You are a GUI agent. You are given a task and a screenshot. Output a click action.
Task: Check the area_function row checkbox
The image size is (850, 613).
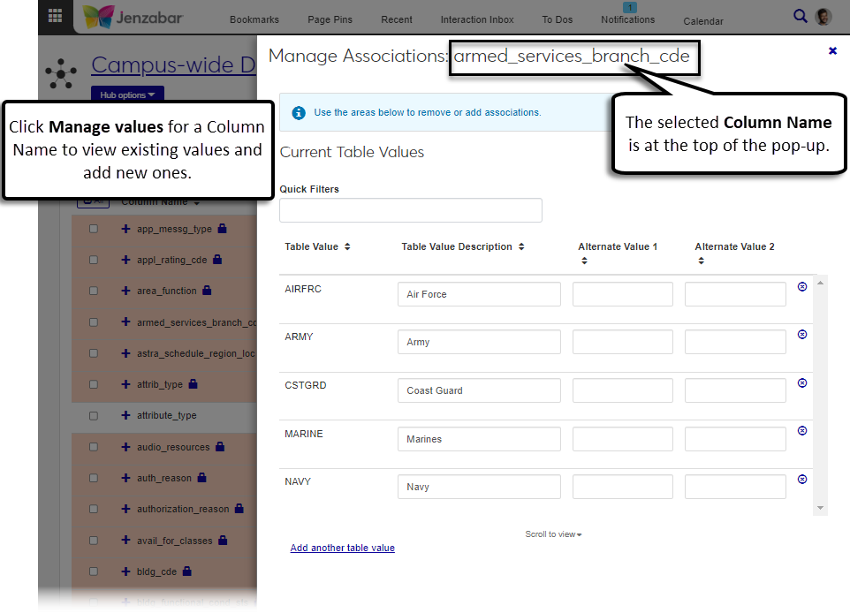(x=94, y=291)
